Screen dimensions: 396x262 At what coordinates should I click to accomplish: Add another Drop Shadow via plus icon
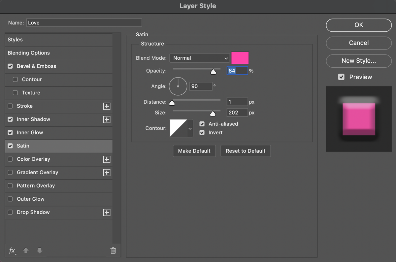(x=107, y=213)
